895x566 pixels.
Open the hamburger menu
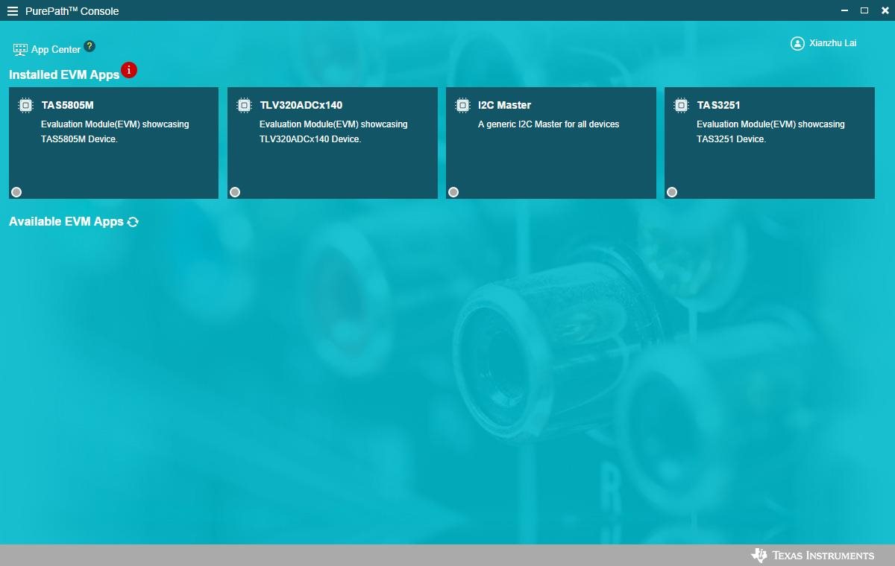[x=12, y=10]
